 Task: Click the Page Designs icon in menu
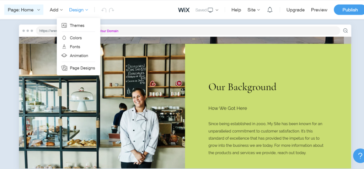(64, 68)
